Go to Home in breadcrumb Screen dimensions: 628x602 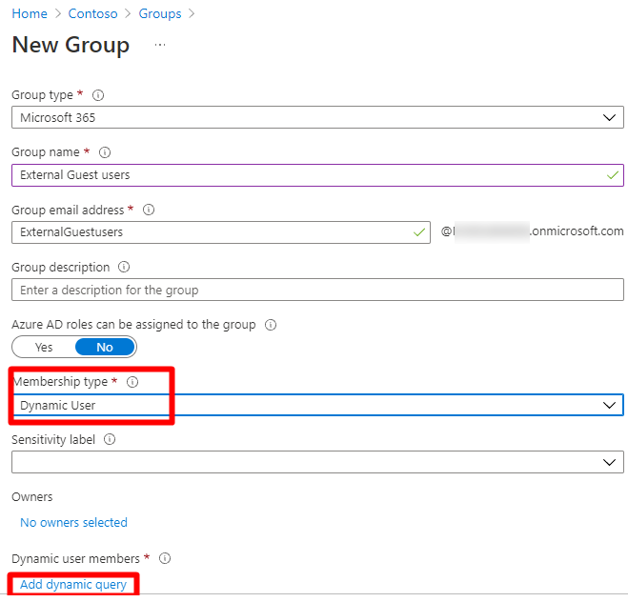[x=29, y=13]
